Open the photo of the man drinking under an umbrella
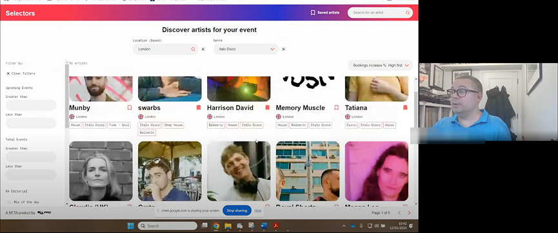This screenshot has width=558, height=233. (170, 171)
